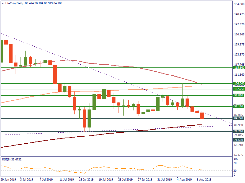Image resolution: width=245 pixels, height=183 pixels.
Task: Select the 76.780 support level label
Action: (x=239, y=131)
